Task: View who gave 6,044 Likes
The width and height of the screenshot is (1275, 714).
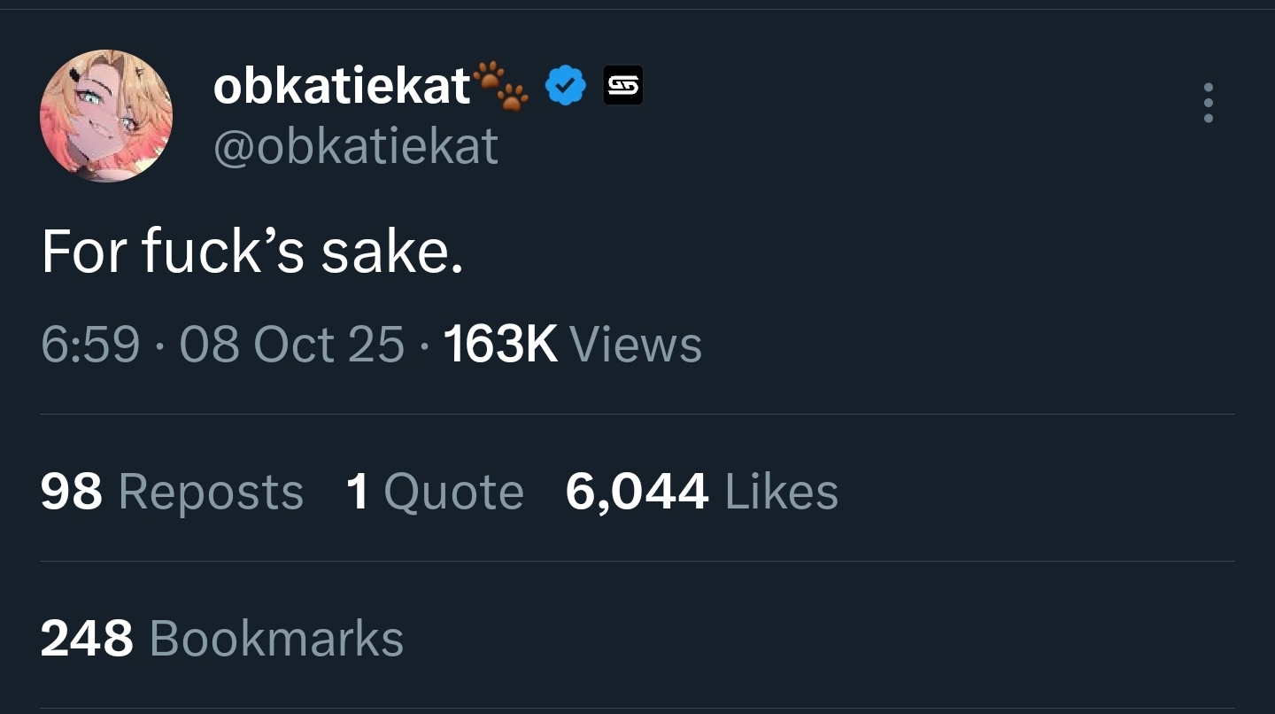Action: tap(701, 492)
